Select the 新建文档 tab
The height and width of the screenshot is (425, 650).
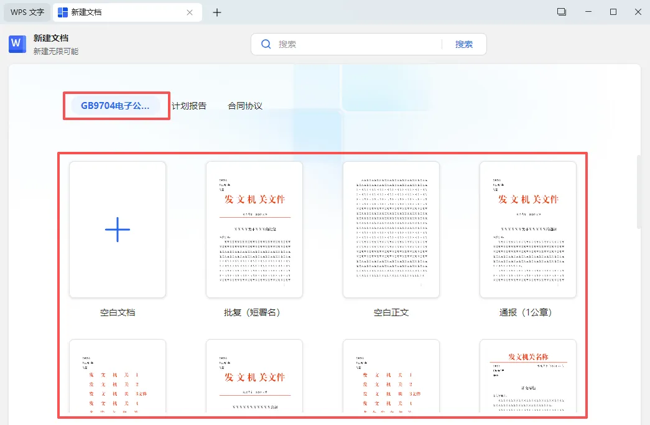(127, 12)
